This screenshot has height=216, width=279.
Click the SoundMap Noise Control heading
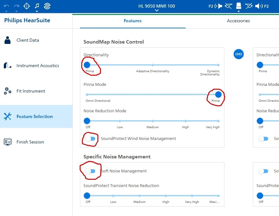pos(114,42)
